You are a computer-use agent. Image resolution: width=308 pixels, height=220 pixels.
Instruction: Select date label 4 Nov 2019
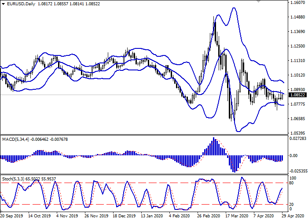[67, 216]
